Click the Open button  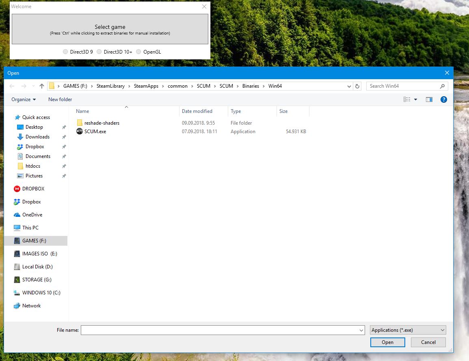(388, 342)
